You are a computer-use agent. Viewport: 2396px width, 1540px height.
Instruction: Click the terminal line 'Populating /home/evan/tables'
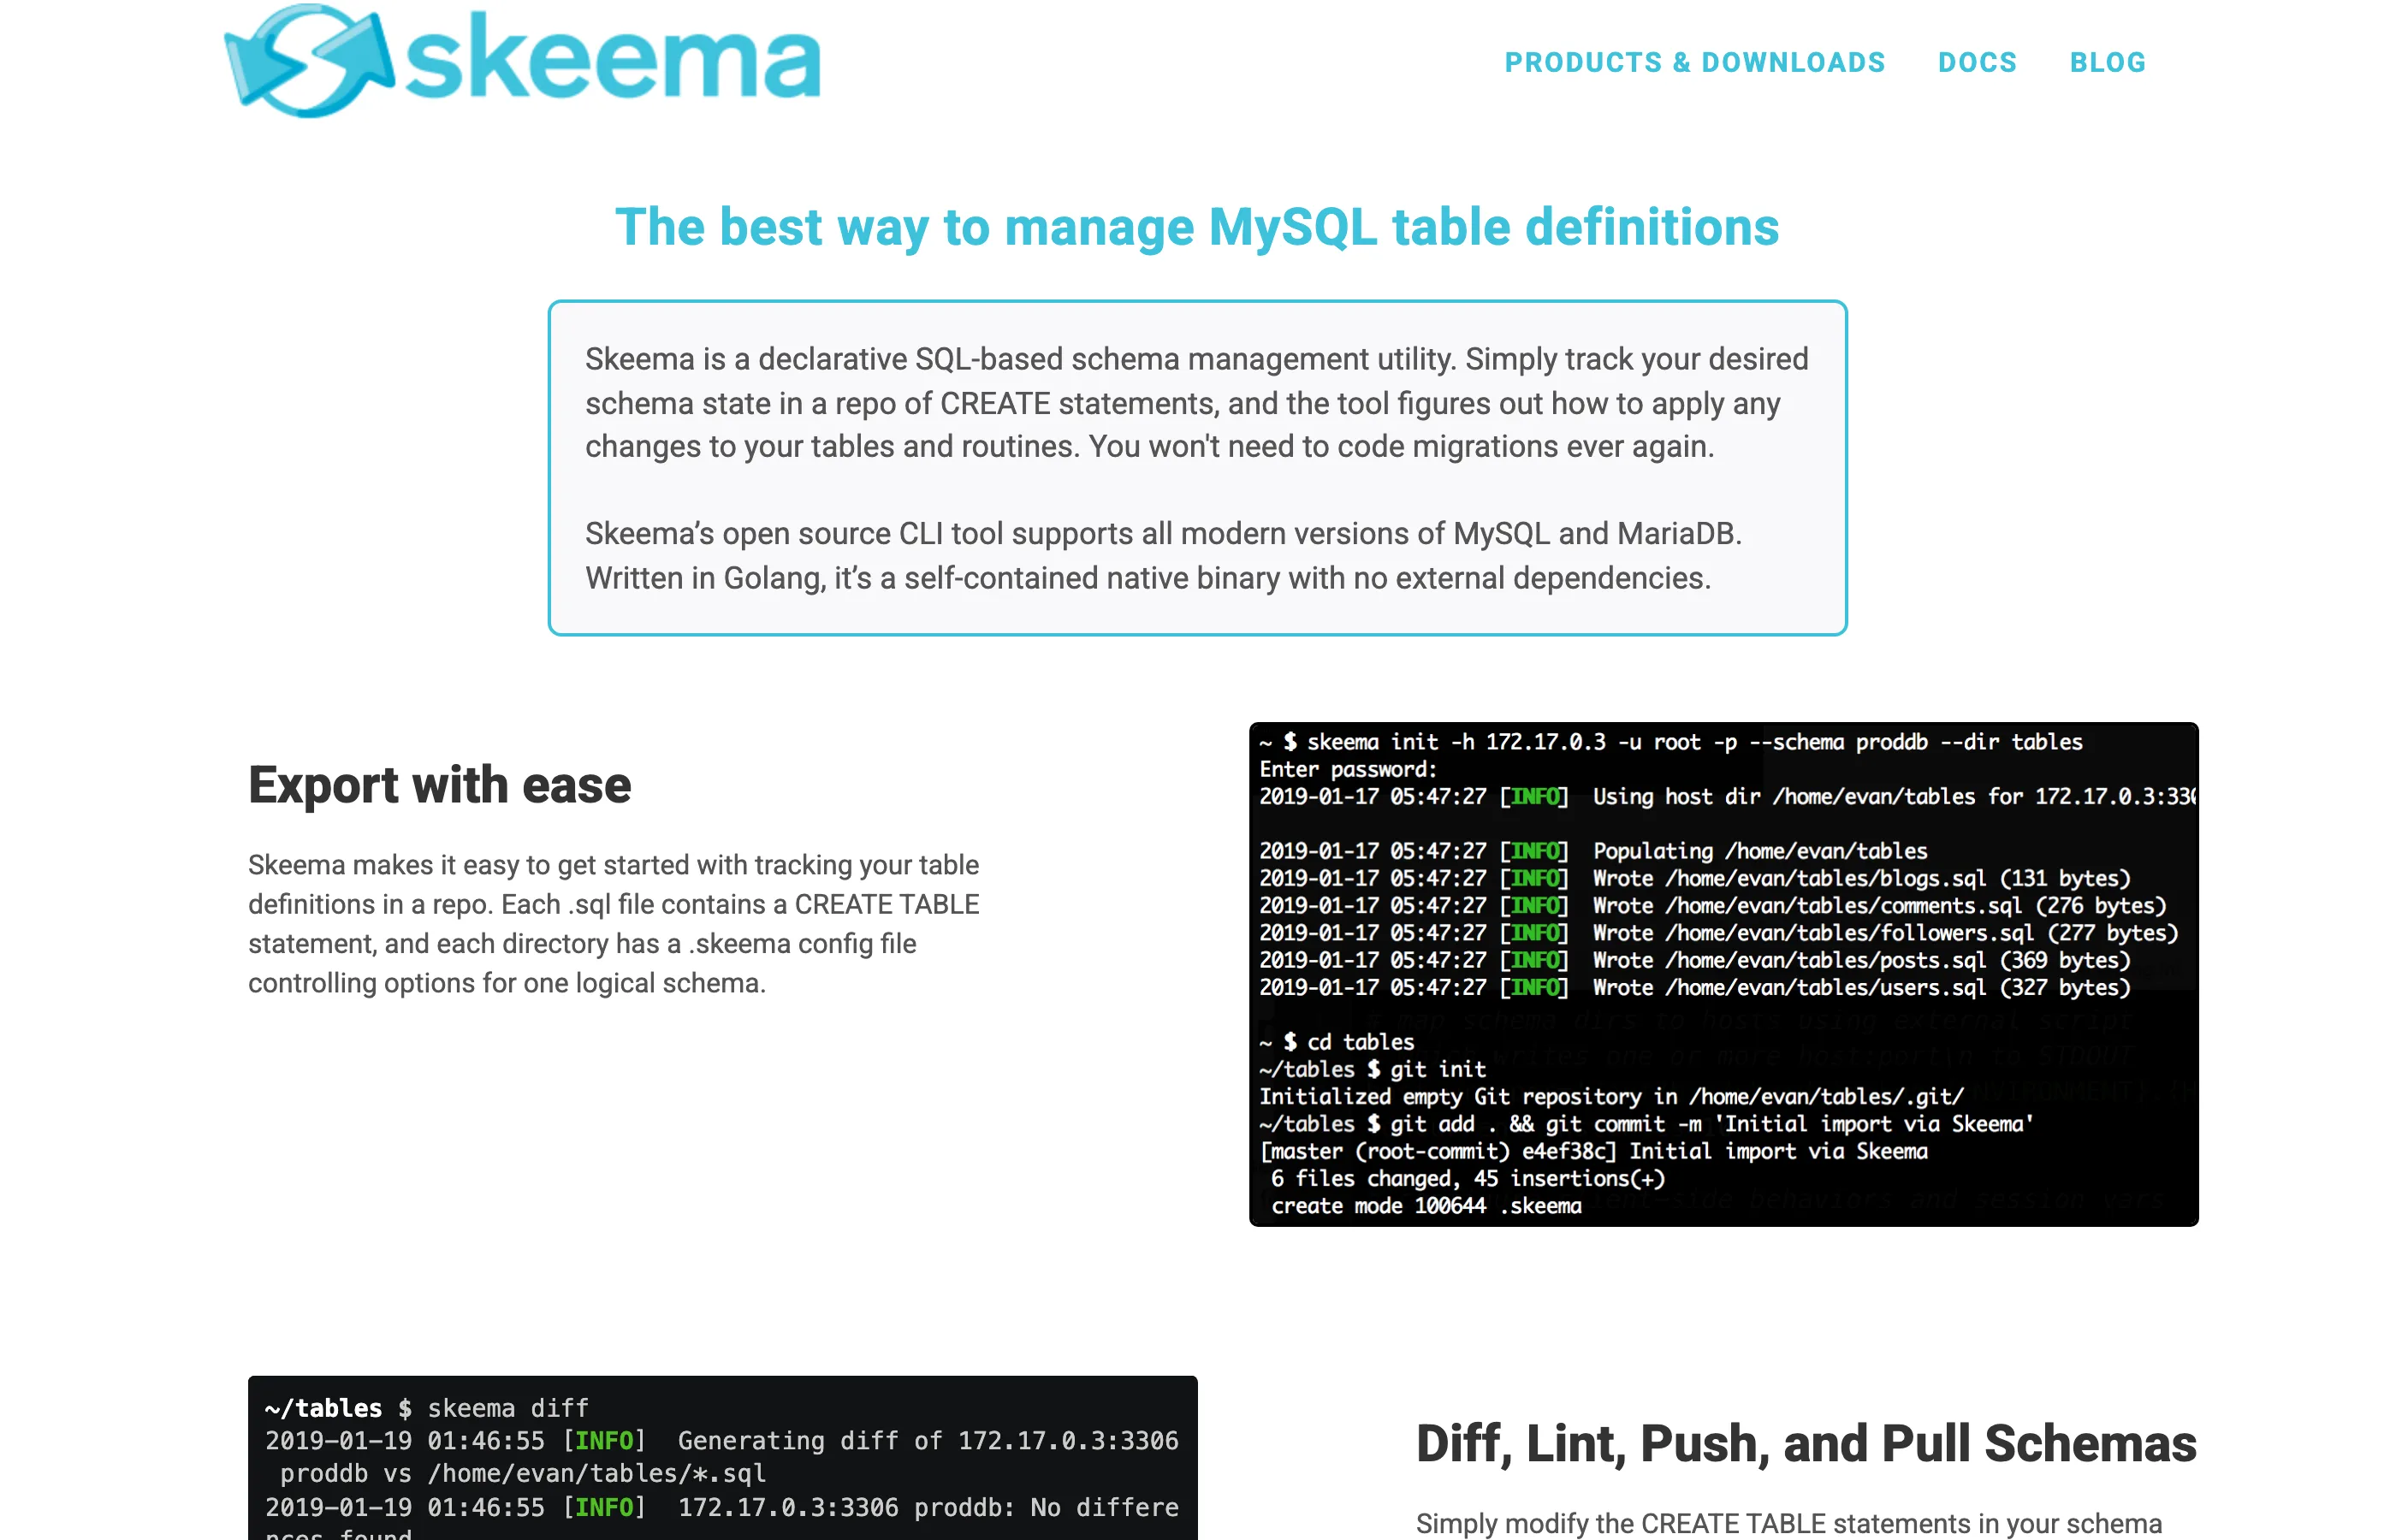coord(1760,851)
